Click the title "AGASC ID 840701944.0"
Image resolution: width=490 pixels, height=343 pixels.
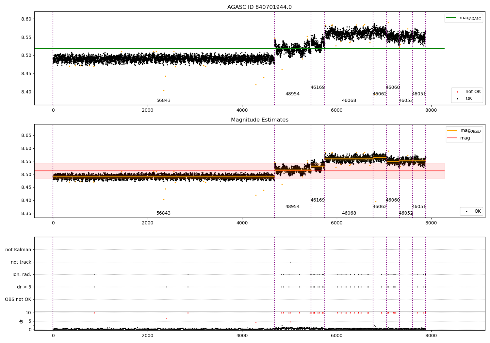(x=260, y=7)
